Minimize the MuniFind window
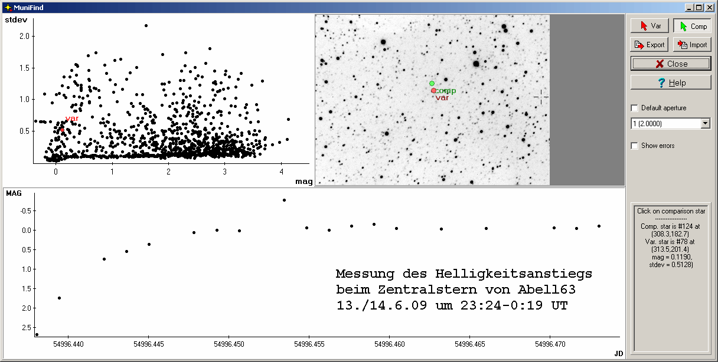The height and width of the screenshot is (362, 718). tap(689, 7)
